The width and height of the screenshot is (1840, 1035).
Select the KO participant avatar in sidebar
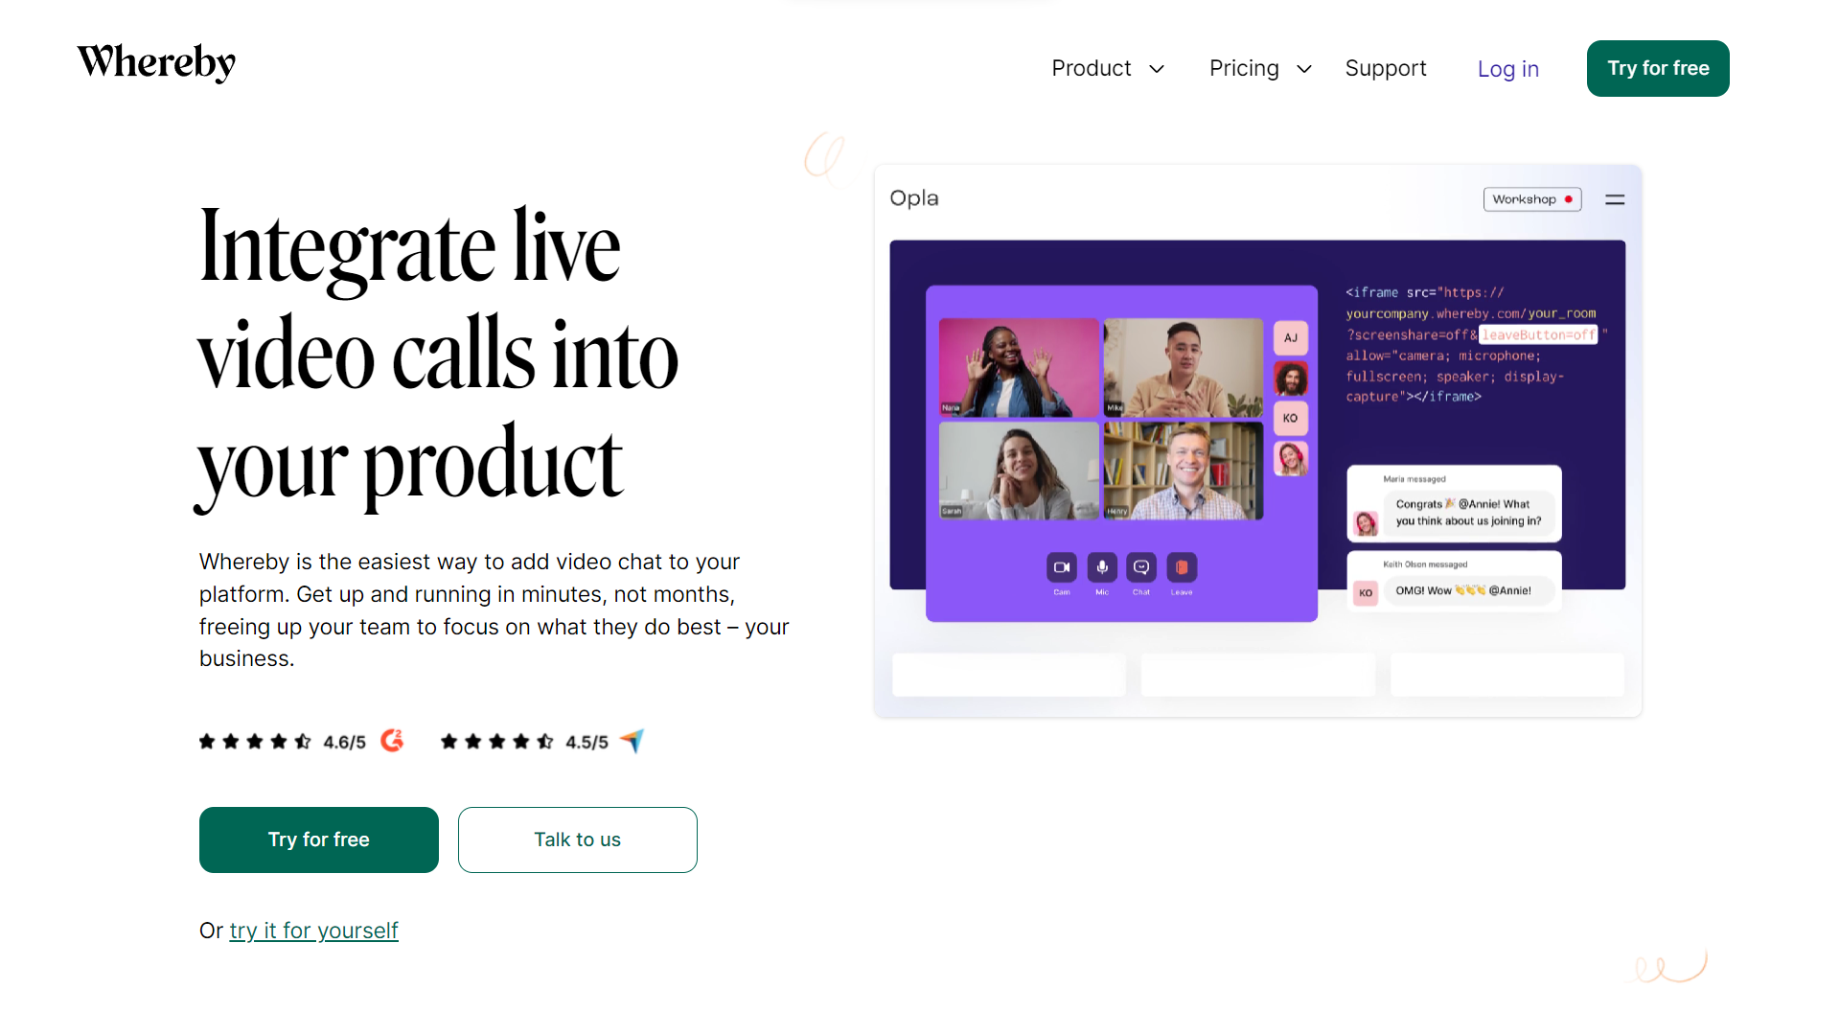coord(1291,418)
